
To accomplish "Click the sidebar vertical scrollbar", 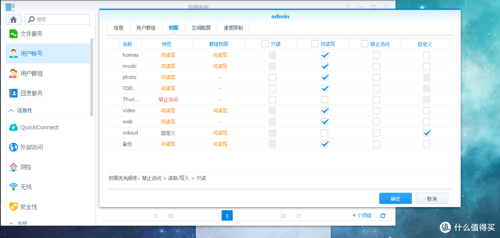I will coord(92,77).
